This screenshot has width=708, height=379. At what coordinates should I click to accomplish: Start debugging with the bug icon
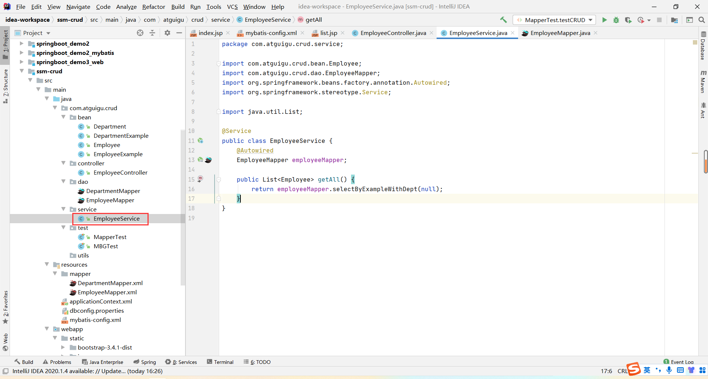click(616, 20)
